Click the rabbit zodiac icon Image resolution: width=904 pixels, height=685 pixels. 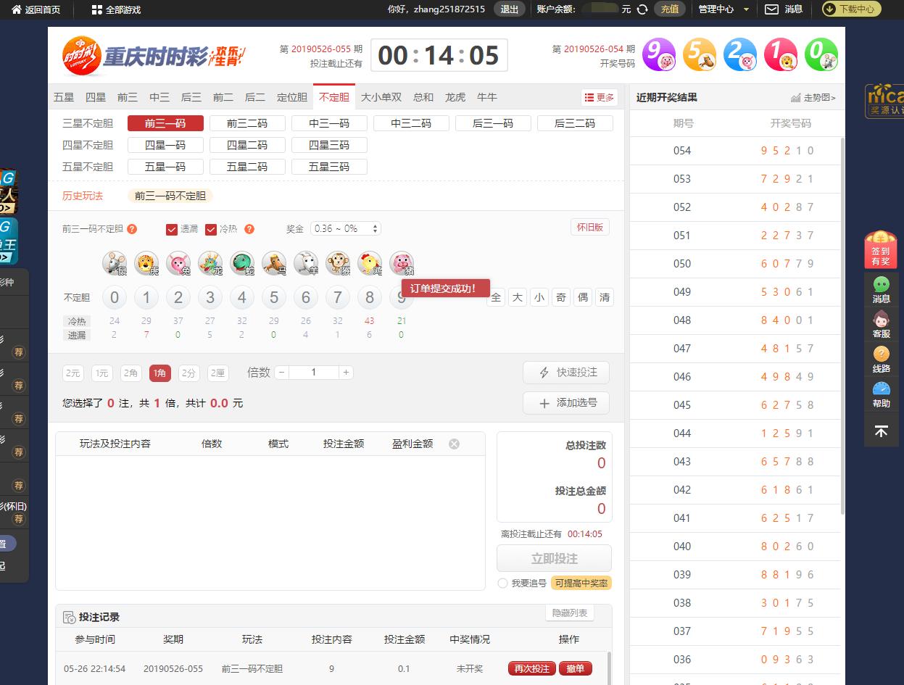click(x=178, y=263)
